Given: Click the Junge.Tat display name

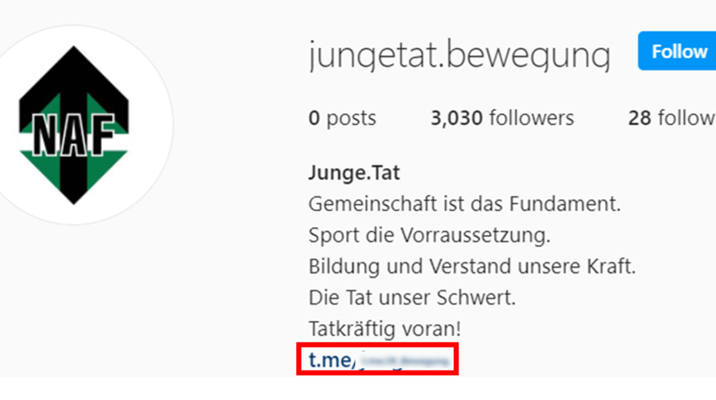Looking at the screenshot, I should [354, 173].
